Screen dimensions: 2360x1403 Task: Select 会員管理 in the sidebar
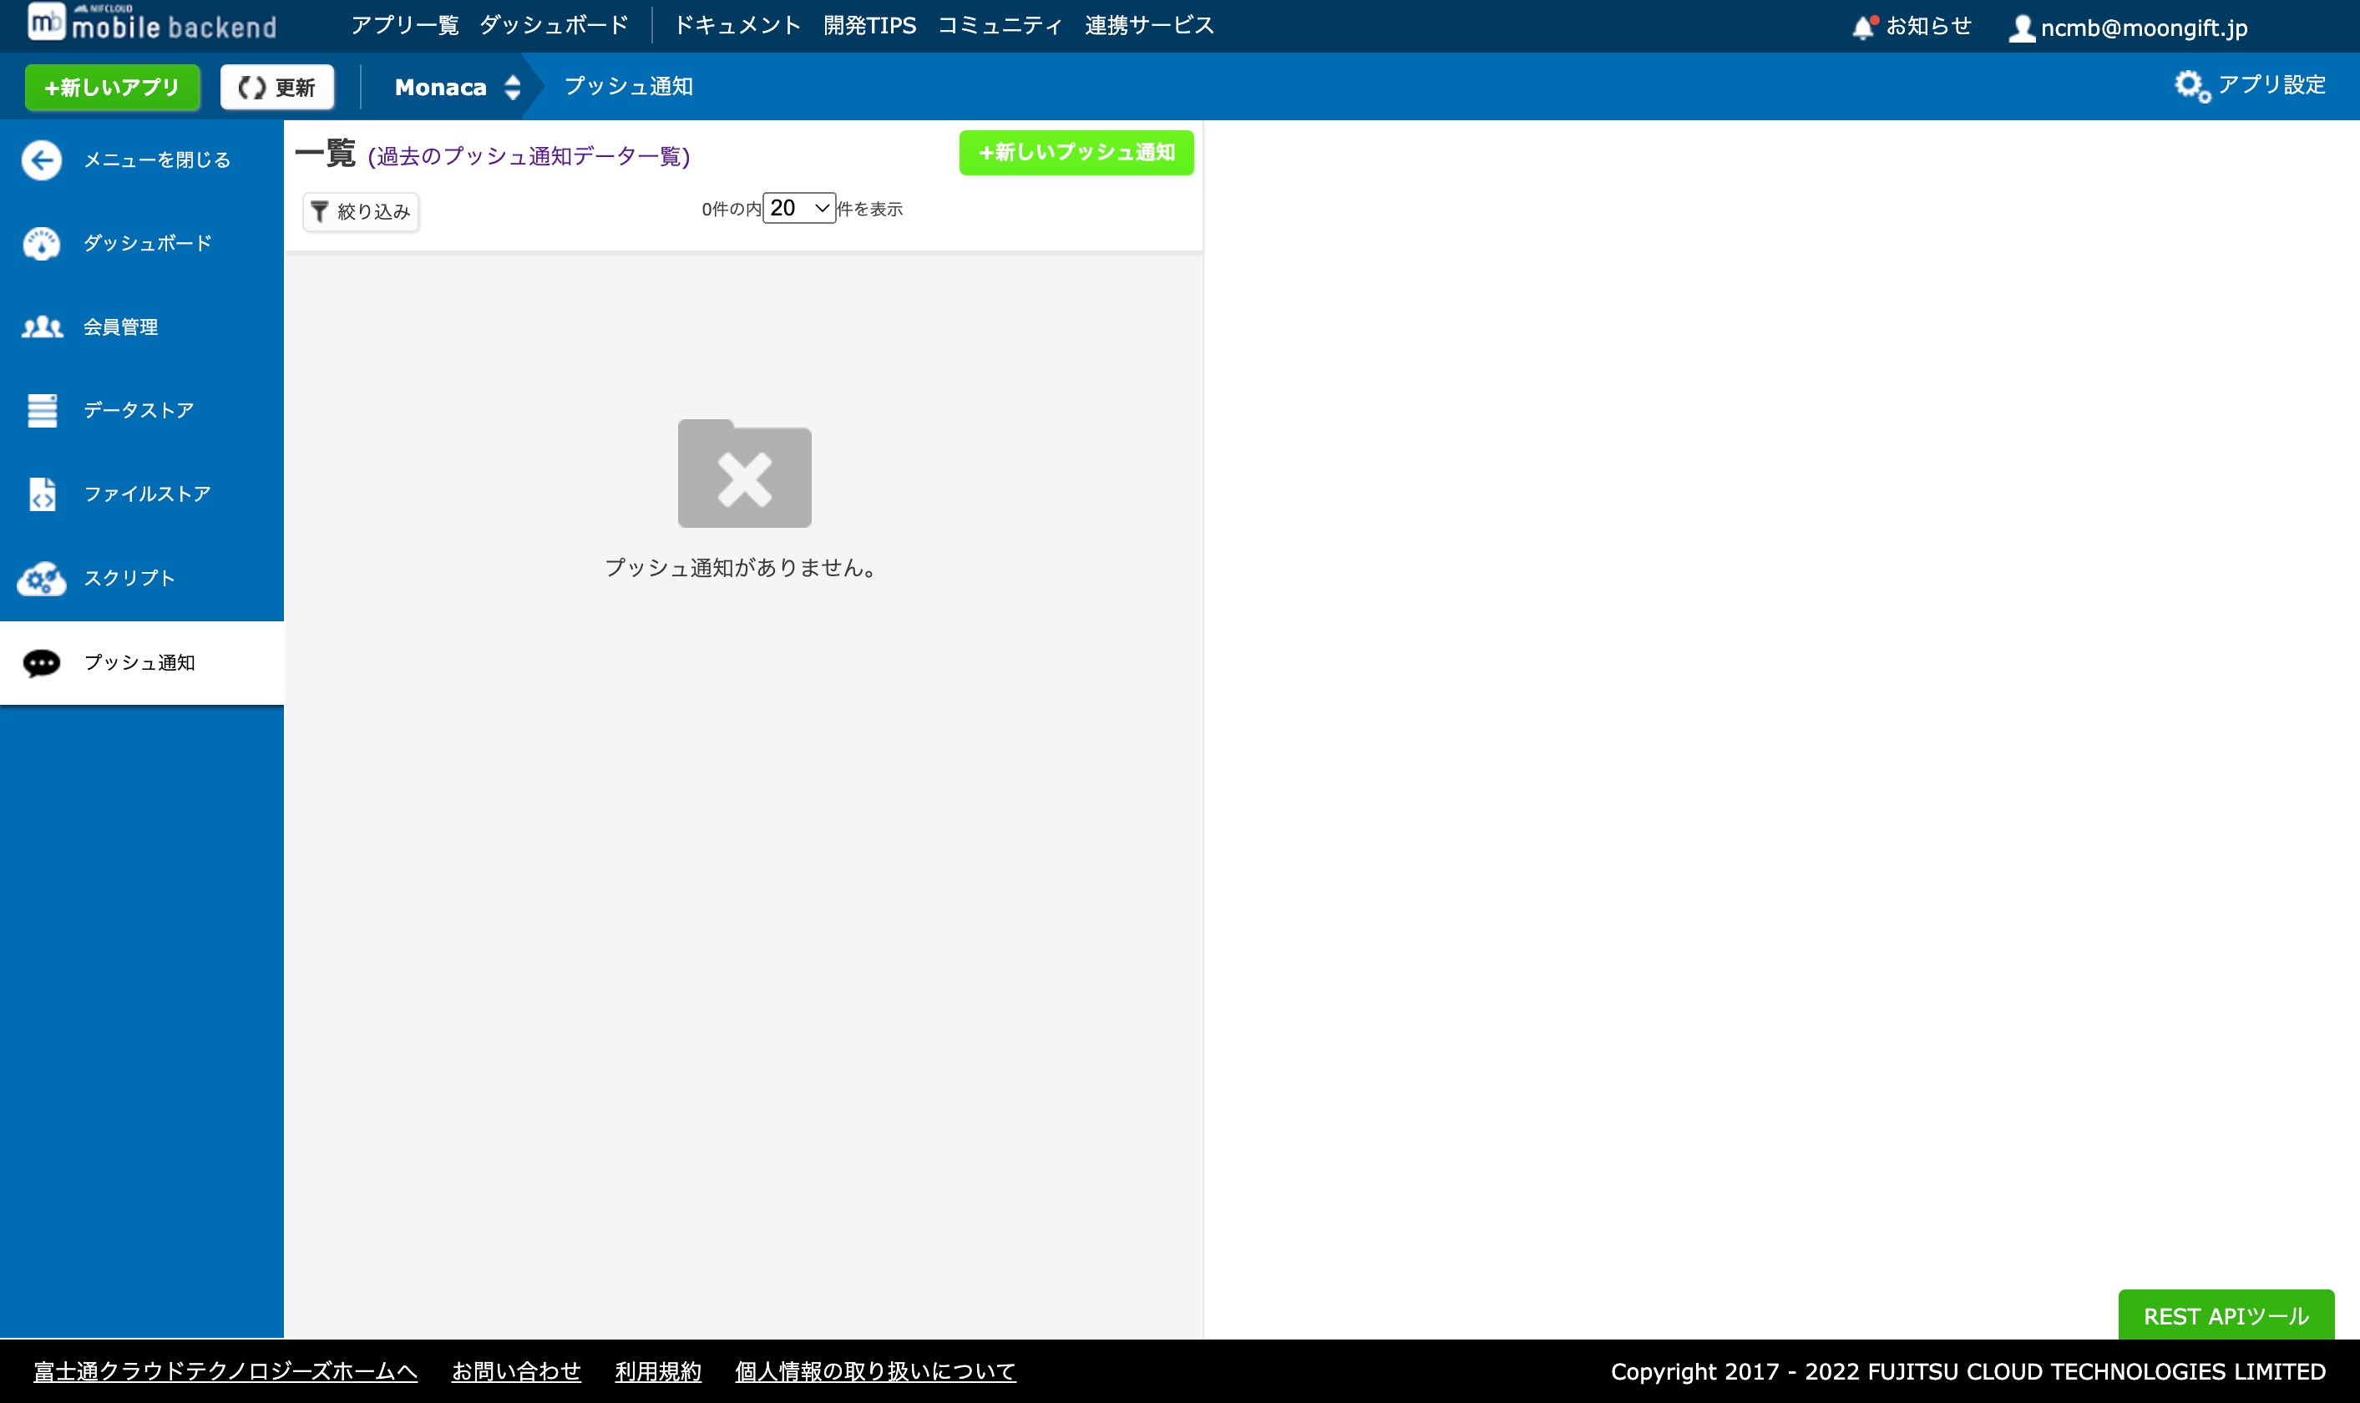142,327
